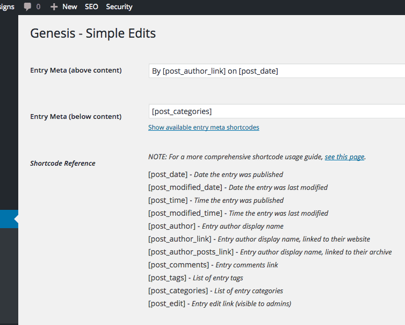Click description 'Date the entry was published'
This screenshot has width=405, height=325.
pyautogui.click(x=238, y=175)
